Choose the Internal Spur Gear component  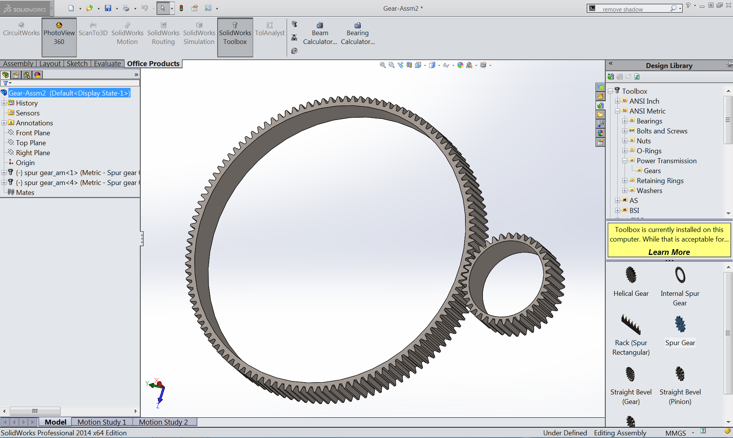pyautogui.click(x=680, y=275)
